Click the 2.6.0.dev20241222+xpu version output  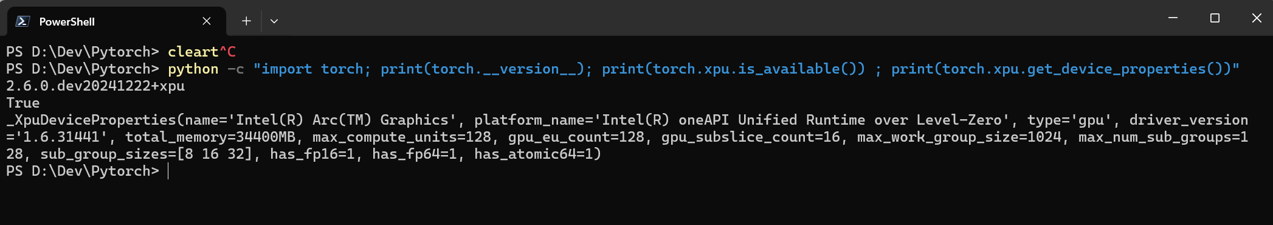pos(95,86)
